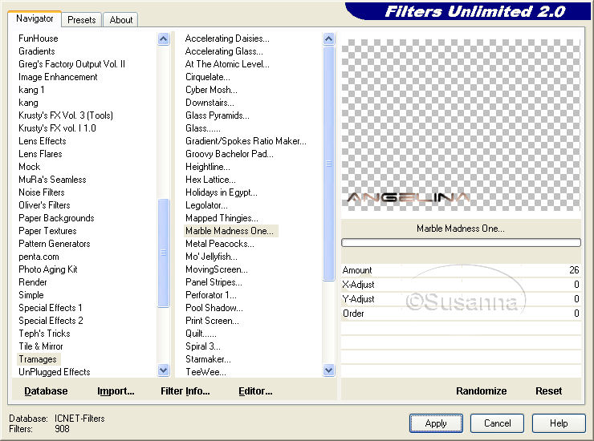Click the Database button
This screenshot has width=594, height=441.
click(46, 391)
